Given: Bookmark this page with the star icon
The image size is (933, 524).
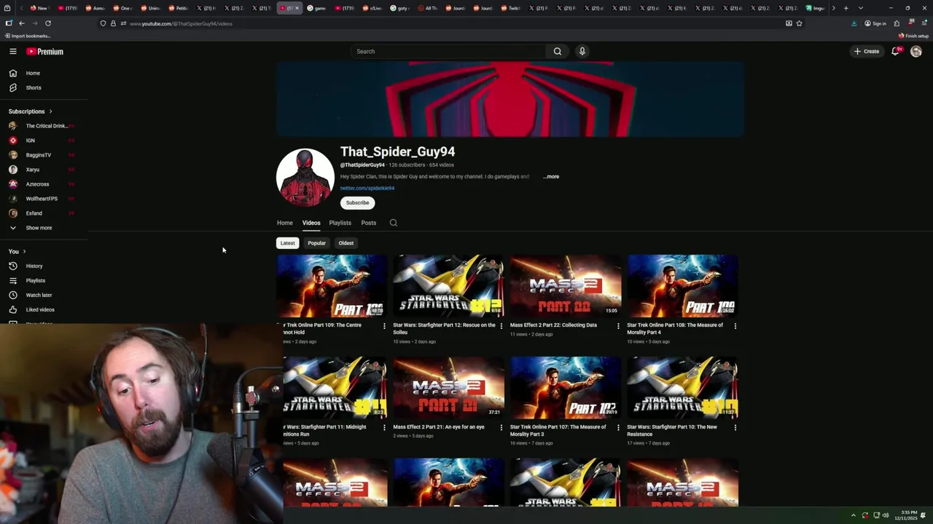Looking at the screenshot, I should [x=799, y=23].
